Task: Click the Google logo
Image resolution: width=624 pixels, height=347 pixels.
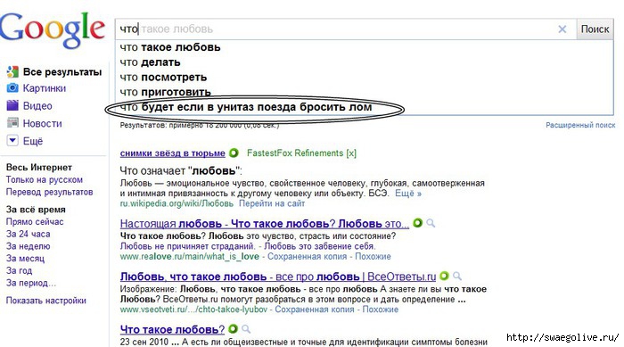Action: pos(53,29)
